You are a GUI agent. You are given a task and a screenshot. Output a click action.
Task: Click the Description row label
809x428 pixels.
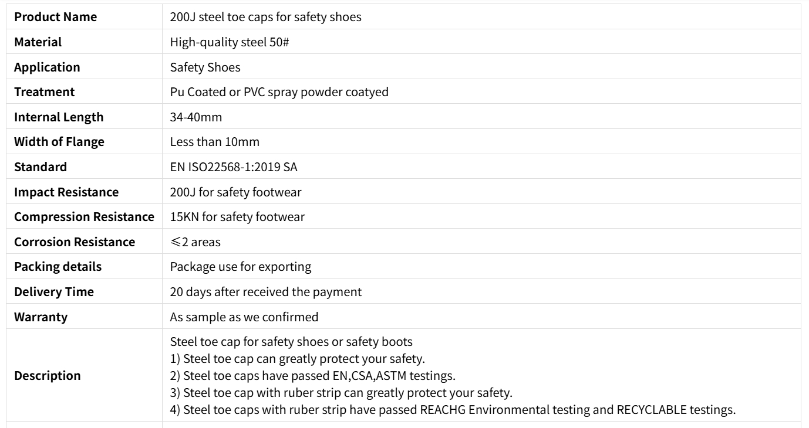tap(48, 376)
